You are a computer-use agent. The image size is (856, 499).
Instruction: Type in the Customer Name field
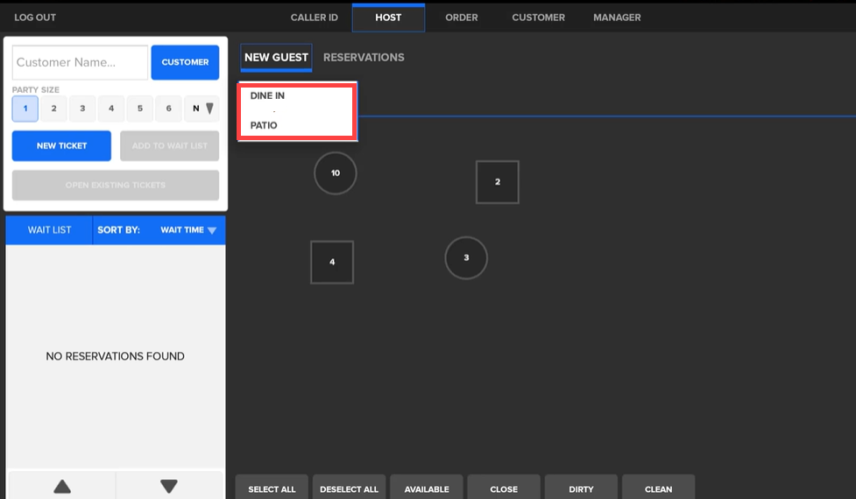pos(80,63)
